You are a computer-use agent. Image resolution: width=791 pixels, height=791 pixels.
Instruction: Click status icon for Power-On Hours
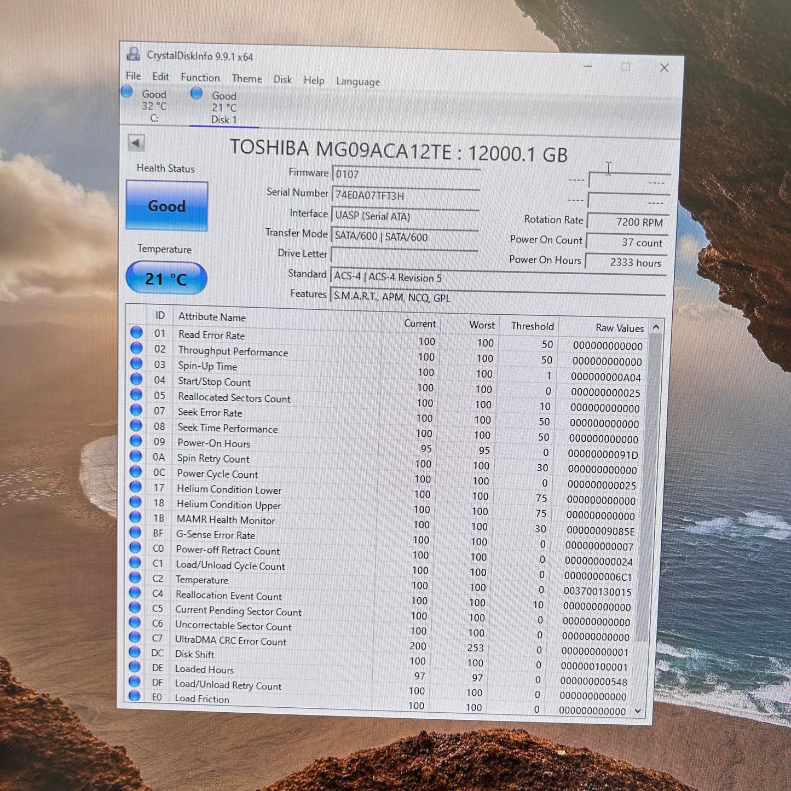point(136,440)
